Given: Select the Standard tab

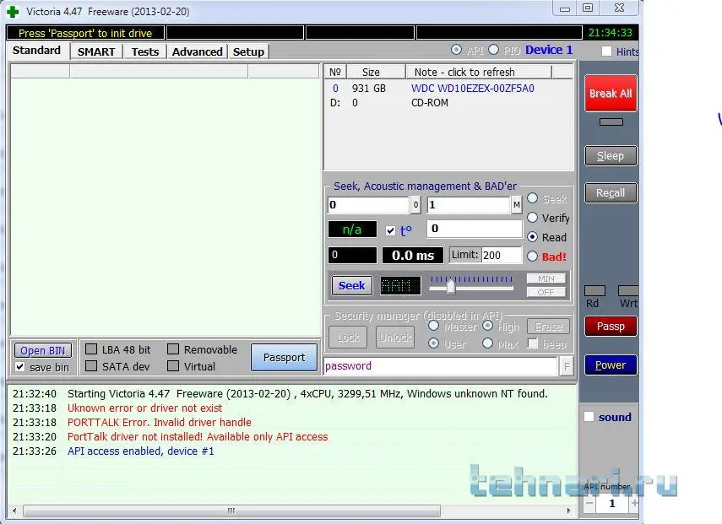Looking at the screenshot, I should coord(37,50).
